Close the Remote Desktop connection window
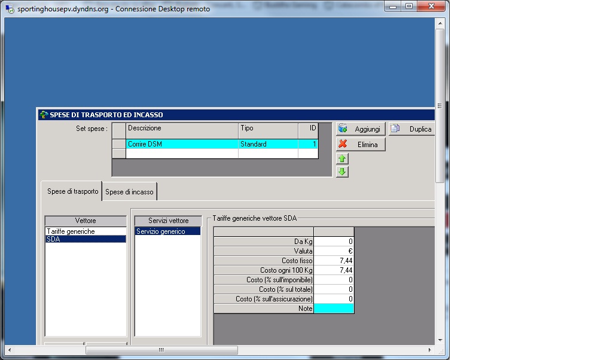The width and height of the screenshot is (607, 360). (x=431, y=6)
